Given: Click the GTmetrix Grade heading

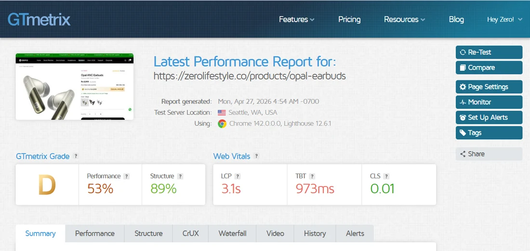Looking at the screenshot, I should click(x=43, y=156).
